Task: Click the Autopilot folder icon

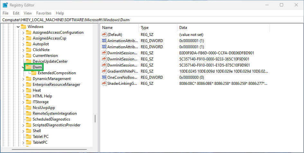Action: click(x=29, y=44)
